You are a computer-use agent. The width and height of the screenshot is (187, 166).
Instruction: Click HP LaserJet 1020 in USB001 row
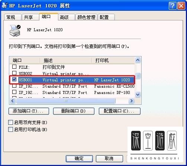pos(112,80)
